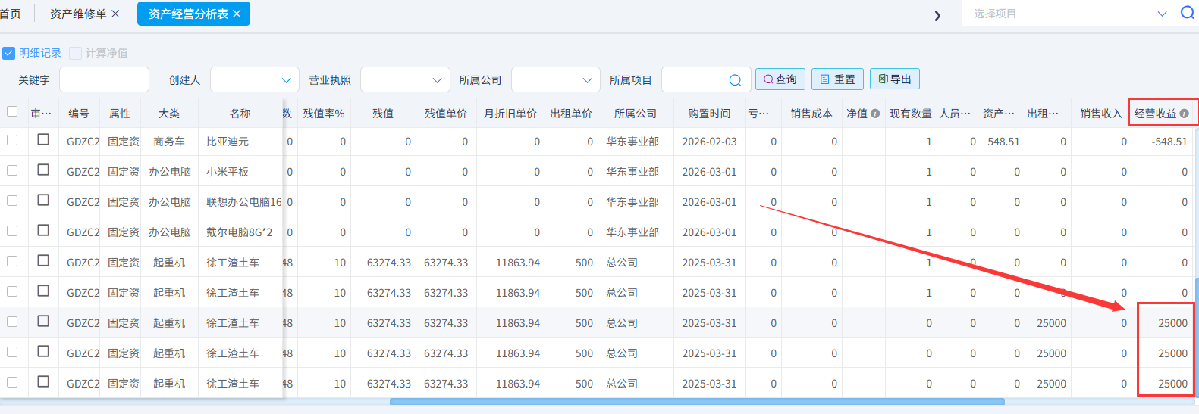Select the row checkbox for 戴尔电脑8G*2
This screenshot has height=414, width=1199.
pos(12,231)
